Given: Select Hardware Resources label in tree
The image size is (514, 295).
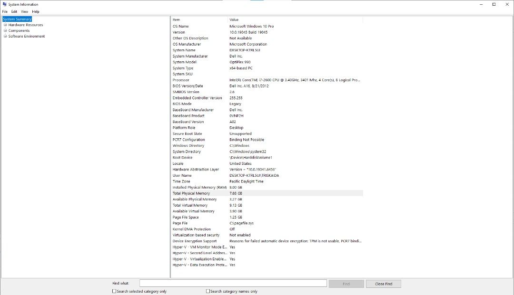Looking at the screenshot, I should coord(26,25).
